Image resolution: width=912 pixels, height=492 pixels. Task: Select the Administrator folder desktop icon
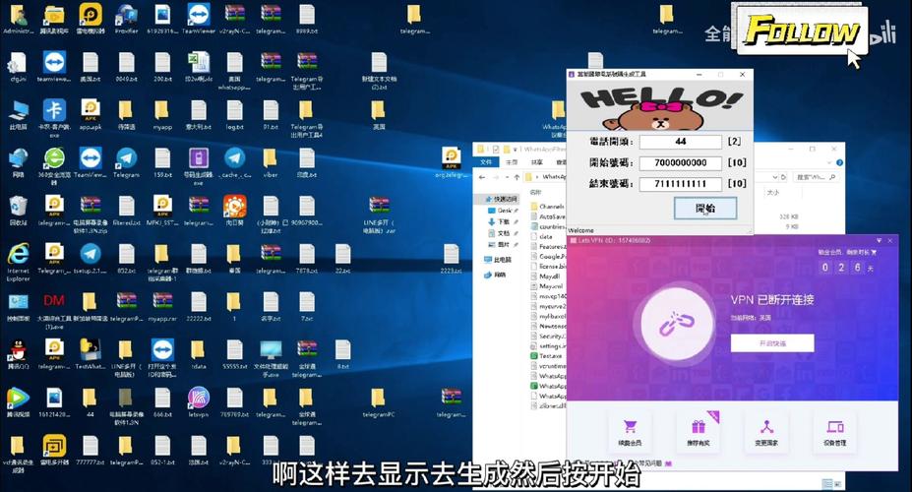[x=18, y=20]
